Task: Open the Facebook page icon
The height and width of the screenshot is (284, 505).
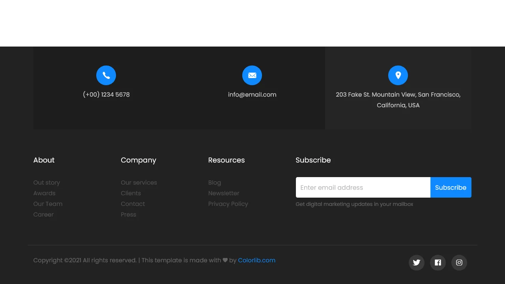Action: click(438, 263)
